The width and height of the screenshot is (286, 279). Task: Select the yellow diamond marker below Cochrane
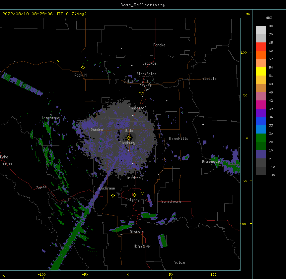click(x=113, y=195)
